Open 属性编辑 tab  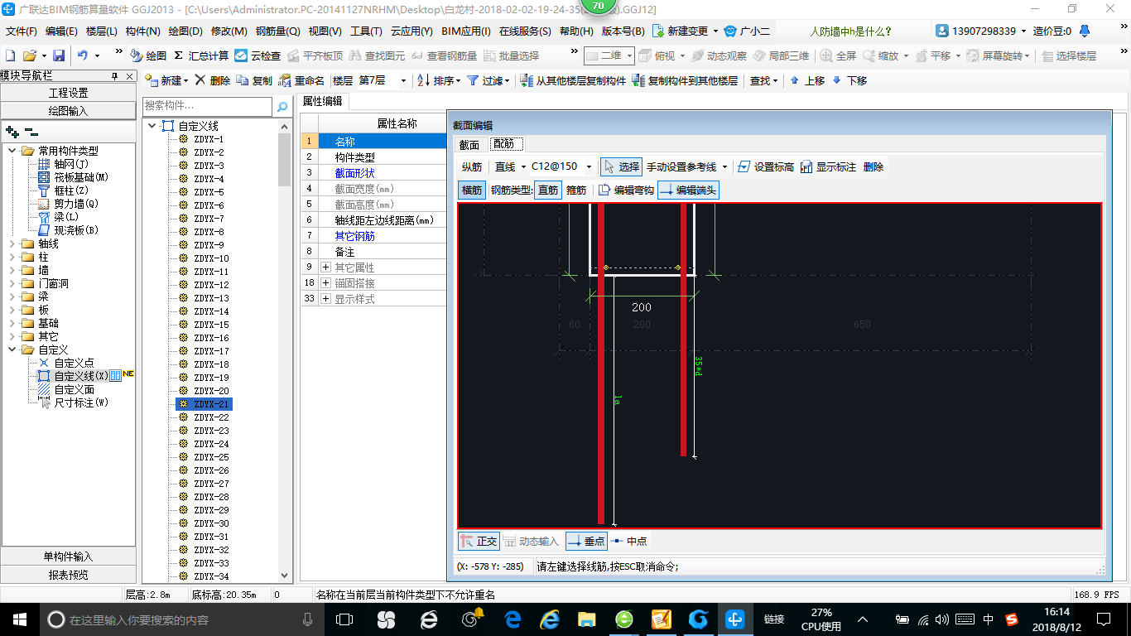[x=322, y=101]
